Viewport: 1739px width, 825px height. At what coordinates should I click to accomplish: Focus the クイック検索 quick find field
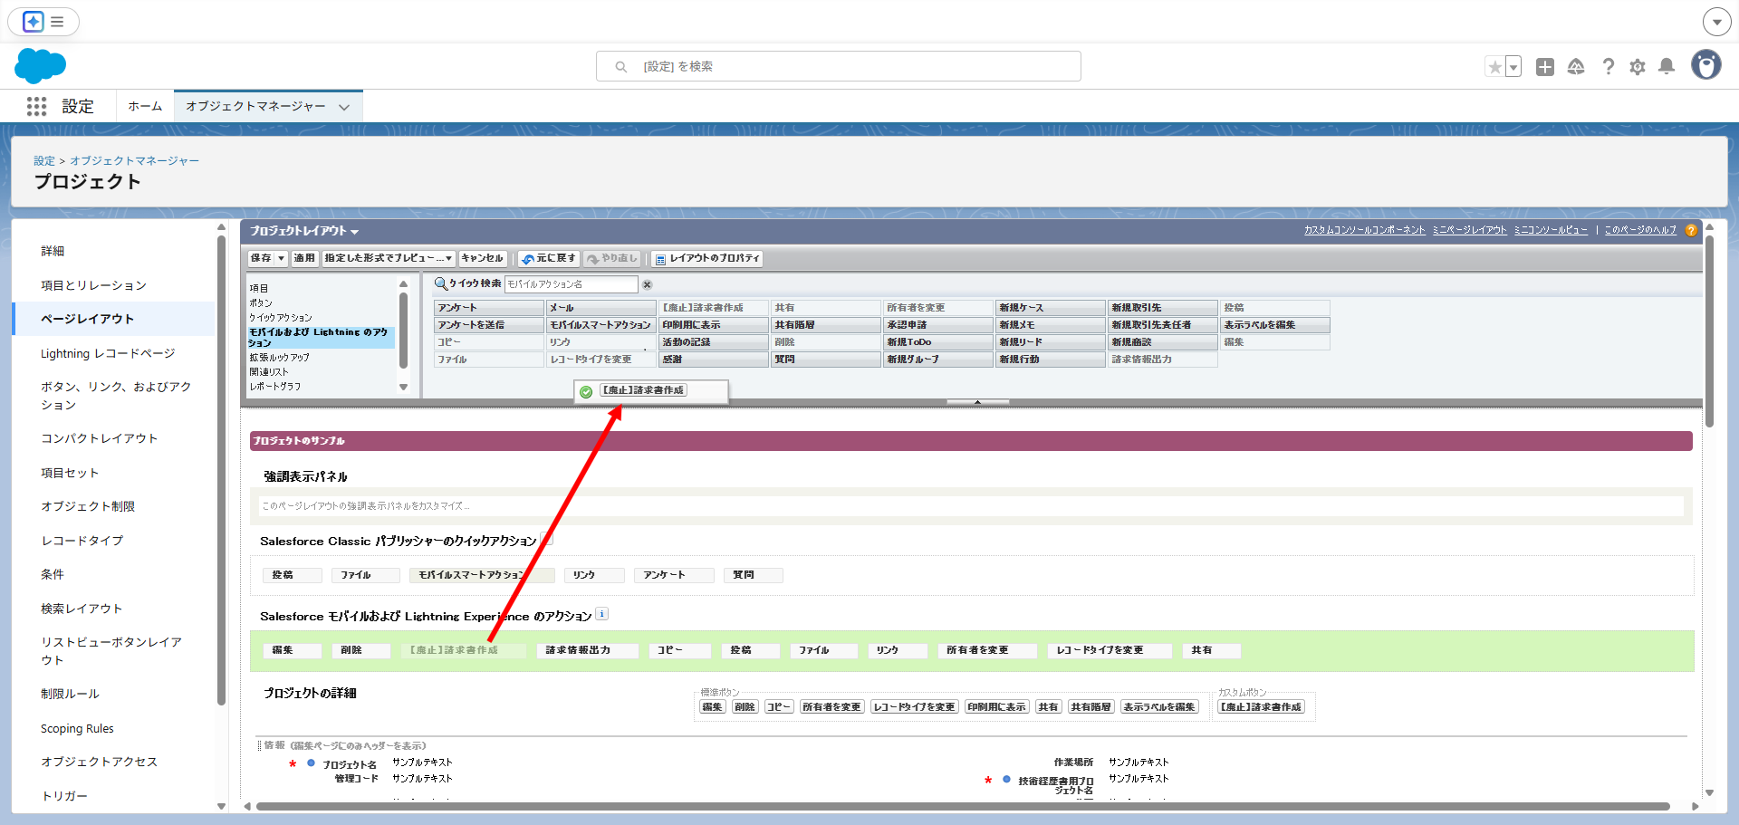coord(571,284)
